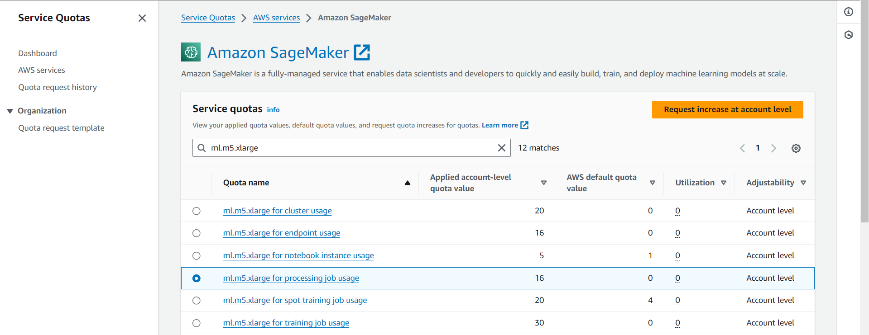The width and height of the screenshot is (869, 335).
Task: Sort by Adjustability column arrow
Action: [803, 183]
